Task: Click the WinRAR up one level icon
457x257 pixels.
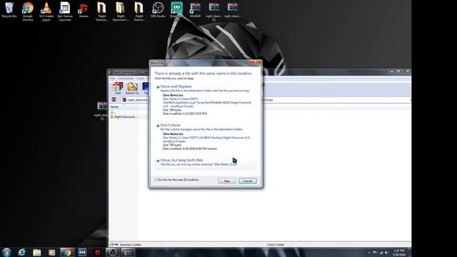Action: [x=114, y=100]
